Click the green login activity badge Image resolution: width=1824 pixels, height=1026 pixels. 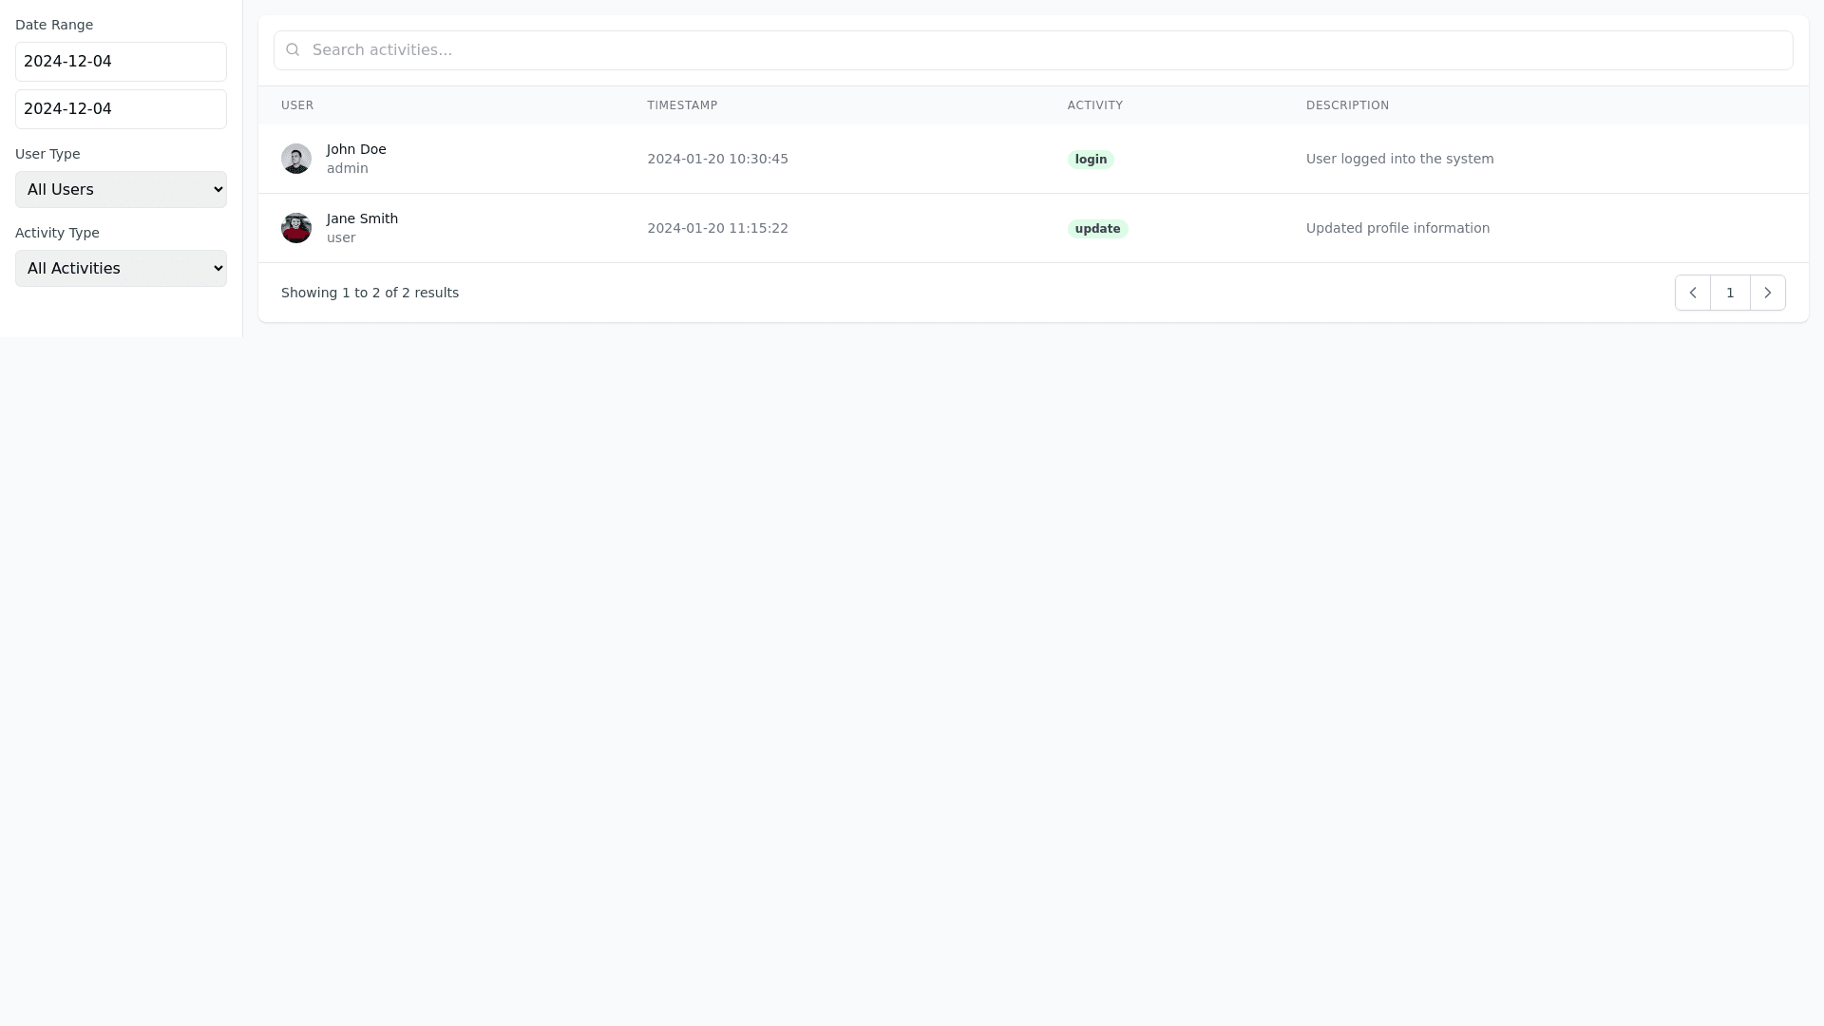point(1090,159)
